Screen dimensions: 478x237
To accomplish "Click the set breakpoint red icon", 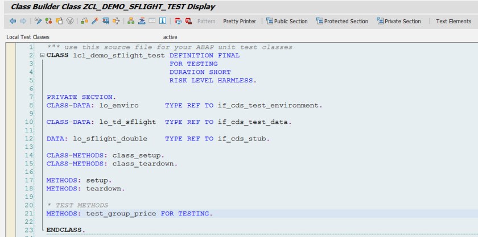I will pyautogui.click(x=178, y=21).
